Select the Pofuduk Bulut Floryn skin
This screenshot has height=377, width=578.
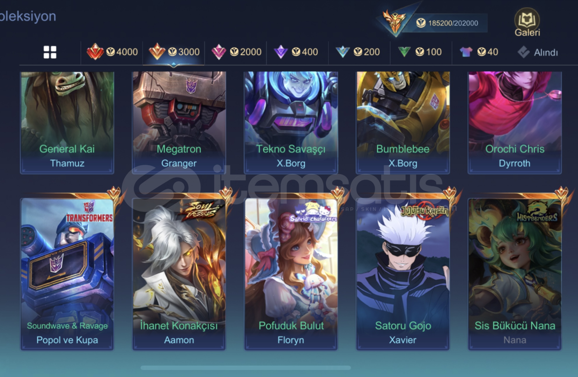tap(291, 274)
